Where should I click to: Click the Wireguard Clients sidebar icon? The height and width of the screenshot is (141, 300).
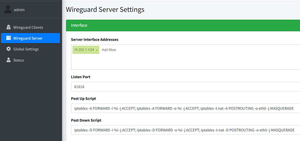click(8, 27)
